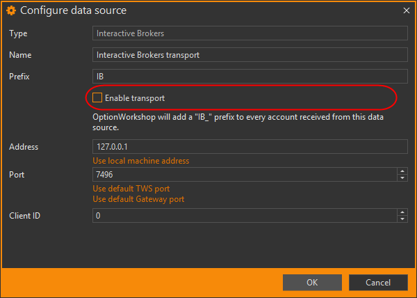Apply 'Use default TWS port' link

point(131,189)
